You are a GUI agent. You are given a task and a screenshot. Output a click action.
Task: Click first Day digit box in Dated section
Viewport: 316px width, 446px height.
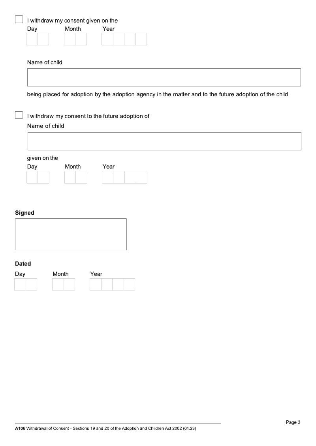(20, 285)
